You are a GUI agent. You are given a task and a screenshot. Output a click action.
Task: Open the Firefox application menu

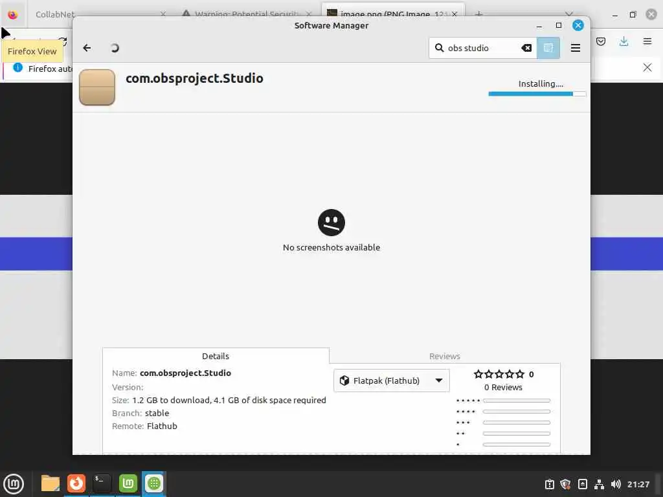coord(647,41)
